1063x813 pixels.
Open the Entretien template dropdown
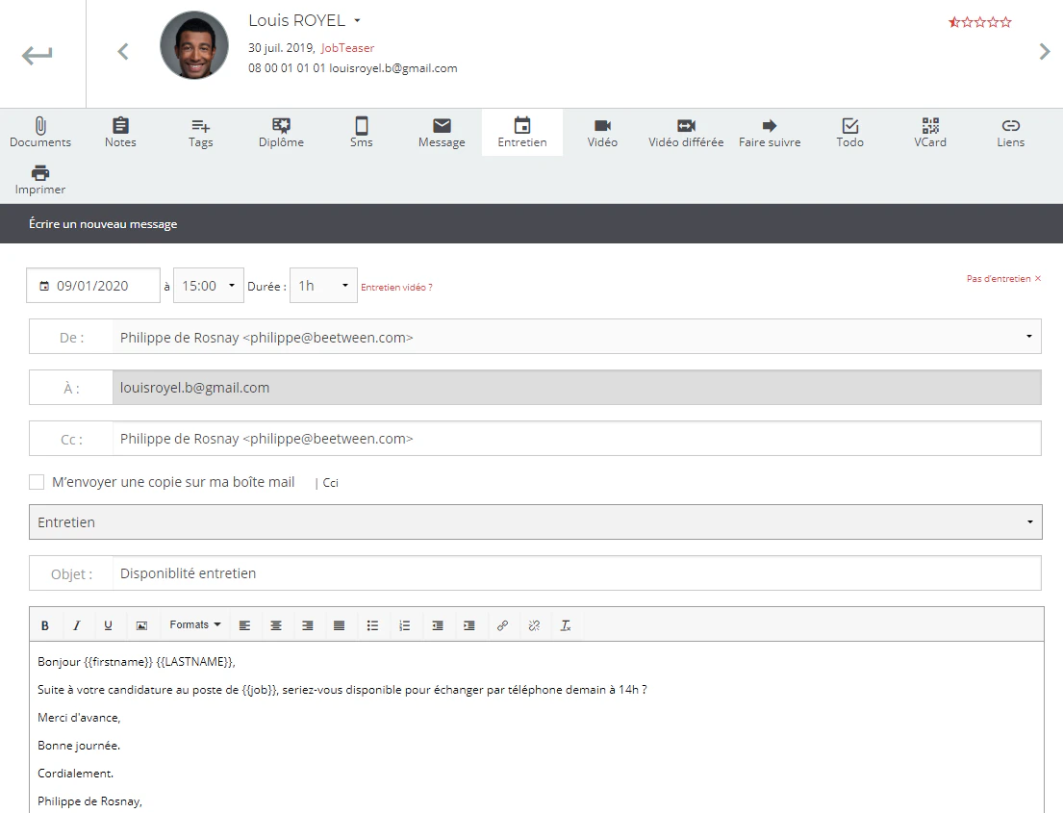pyautogui.click(x=535, y=522)
